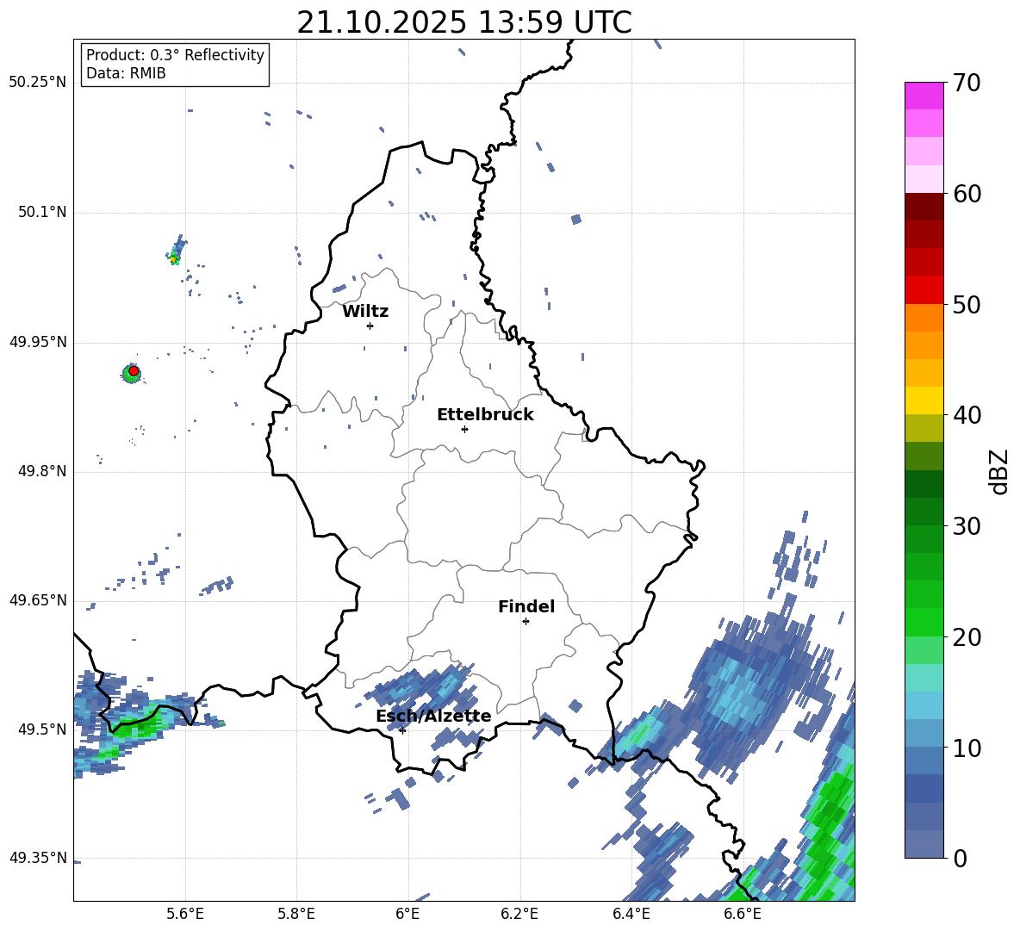
Task: Pick the yellow colorbar swatch at 40
Action: point(924,400)
